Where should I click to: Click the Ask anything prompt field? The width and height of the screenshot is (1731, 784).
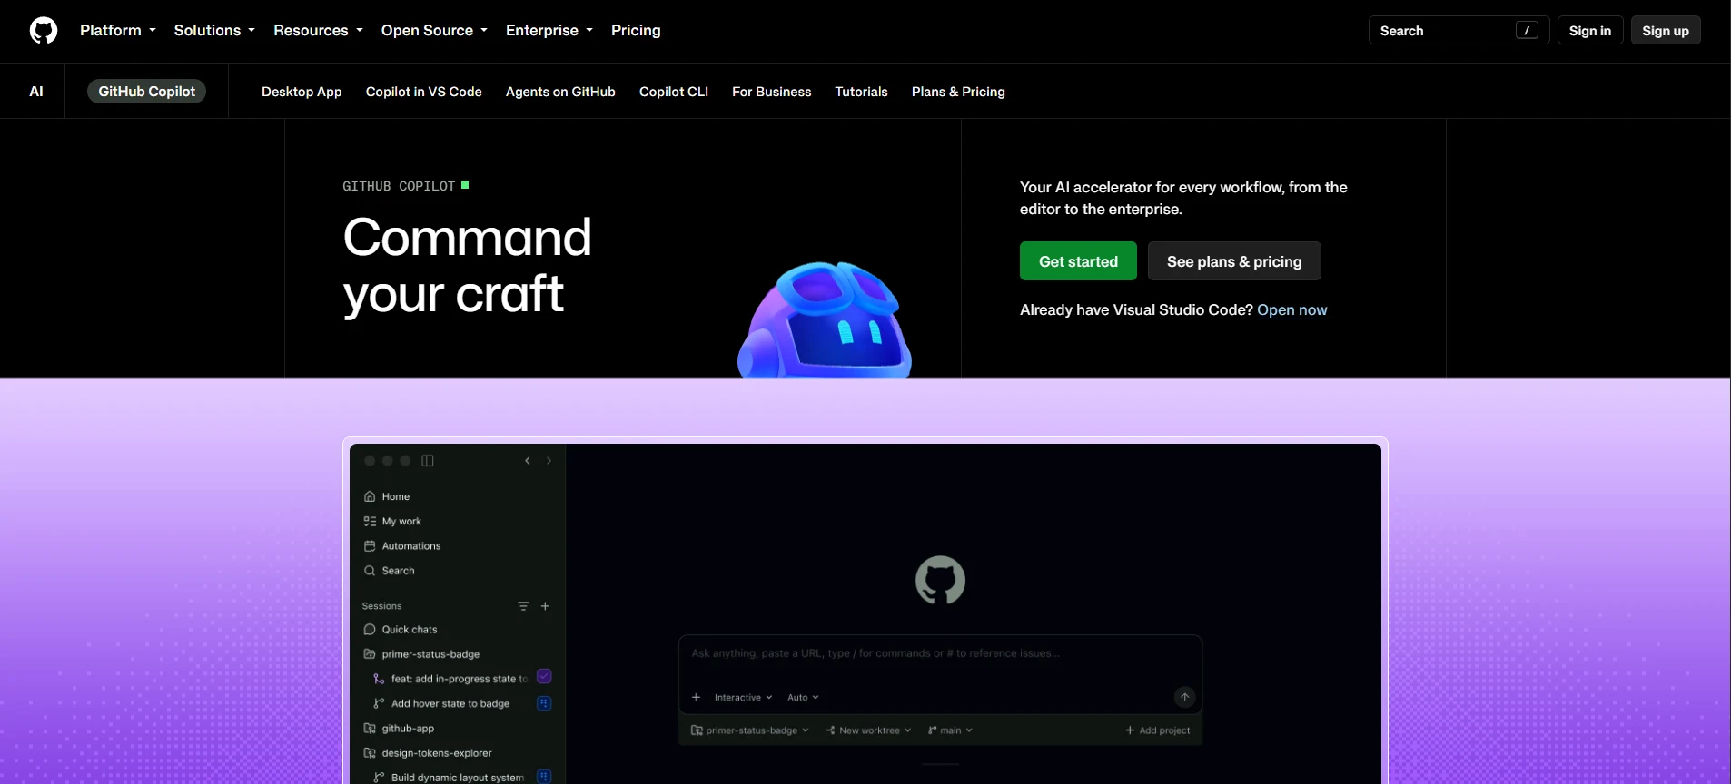(x=940, y=653)
